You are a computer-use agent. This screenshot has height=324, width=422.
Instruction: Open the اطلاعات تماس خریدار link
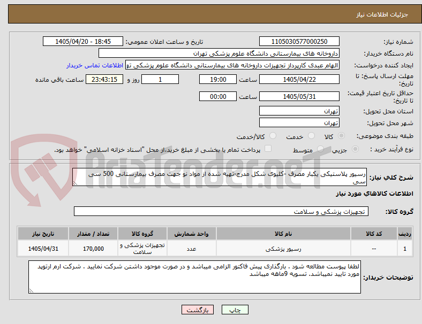click(95, 65)
